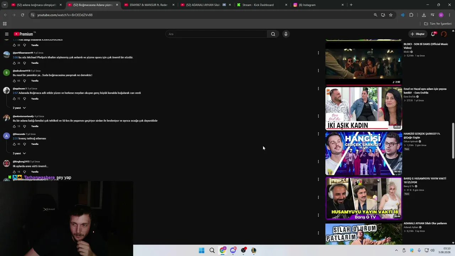455x256 pixels.
Task: Like the @Descurate comment
Action: pos(14,144)
